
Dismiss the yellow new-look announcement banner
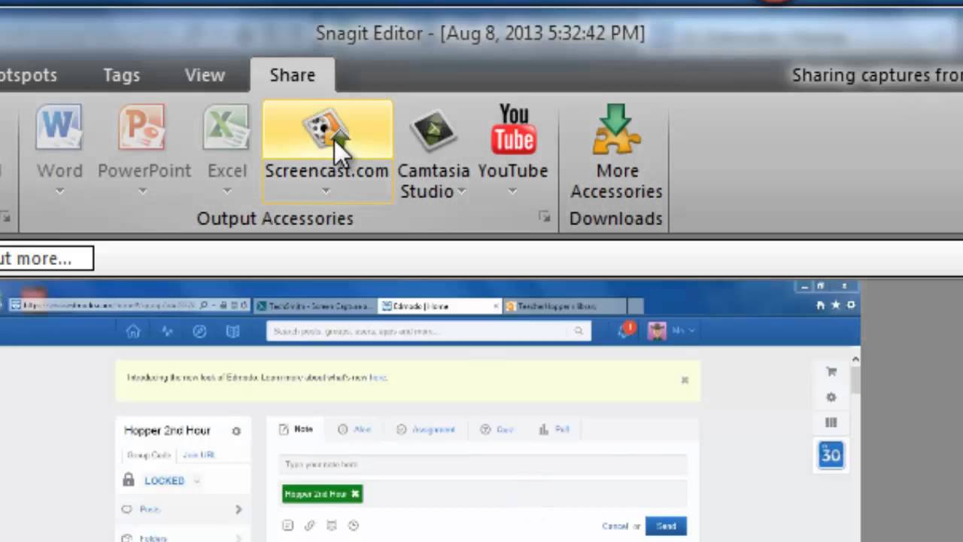[x=685, y=380]
